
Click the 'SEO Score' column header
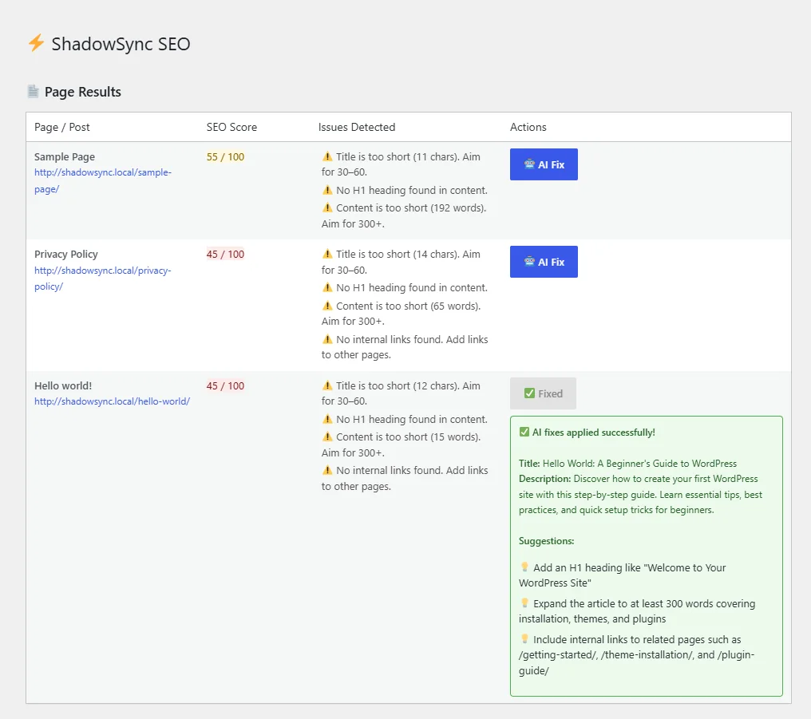(231, 127)
